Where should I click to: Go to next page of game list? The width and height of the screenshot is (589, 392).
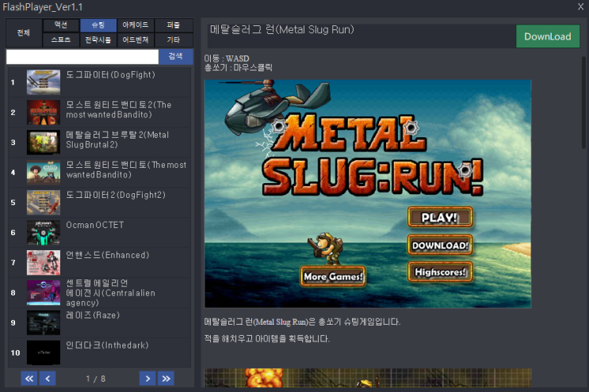147,378
